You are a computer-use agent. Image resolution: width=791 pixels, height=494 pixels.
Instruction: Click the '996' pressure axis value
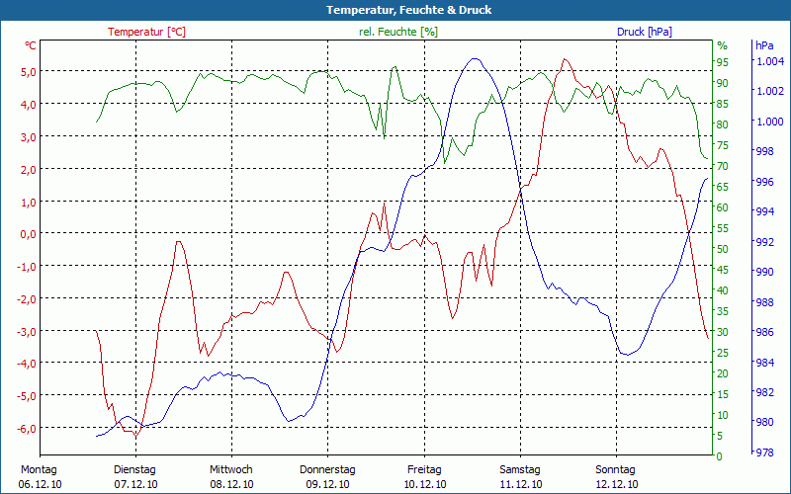tap(764, 182)
